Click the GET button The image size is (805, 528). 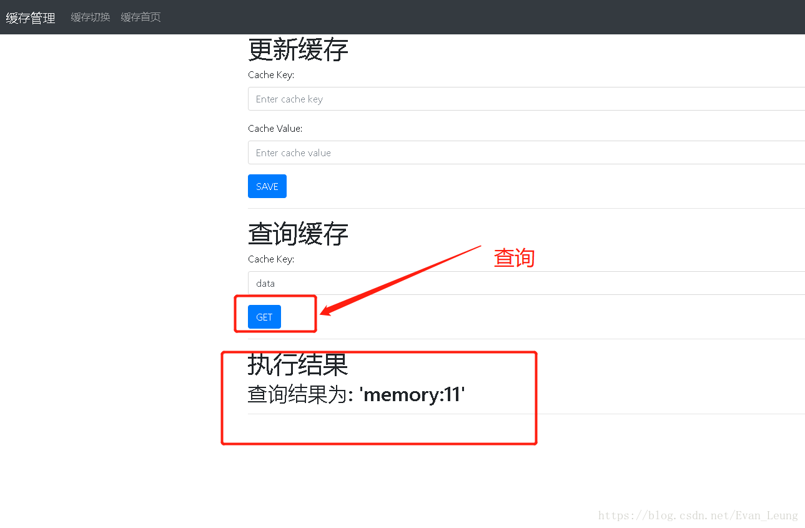click(x=264, y=317)
